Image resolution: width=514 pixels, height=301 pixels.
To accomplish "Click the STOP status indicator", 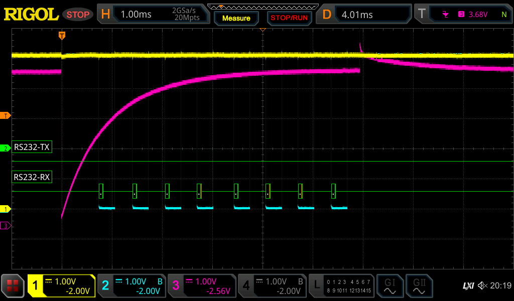I will point(78,14).
